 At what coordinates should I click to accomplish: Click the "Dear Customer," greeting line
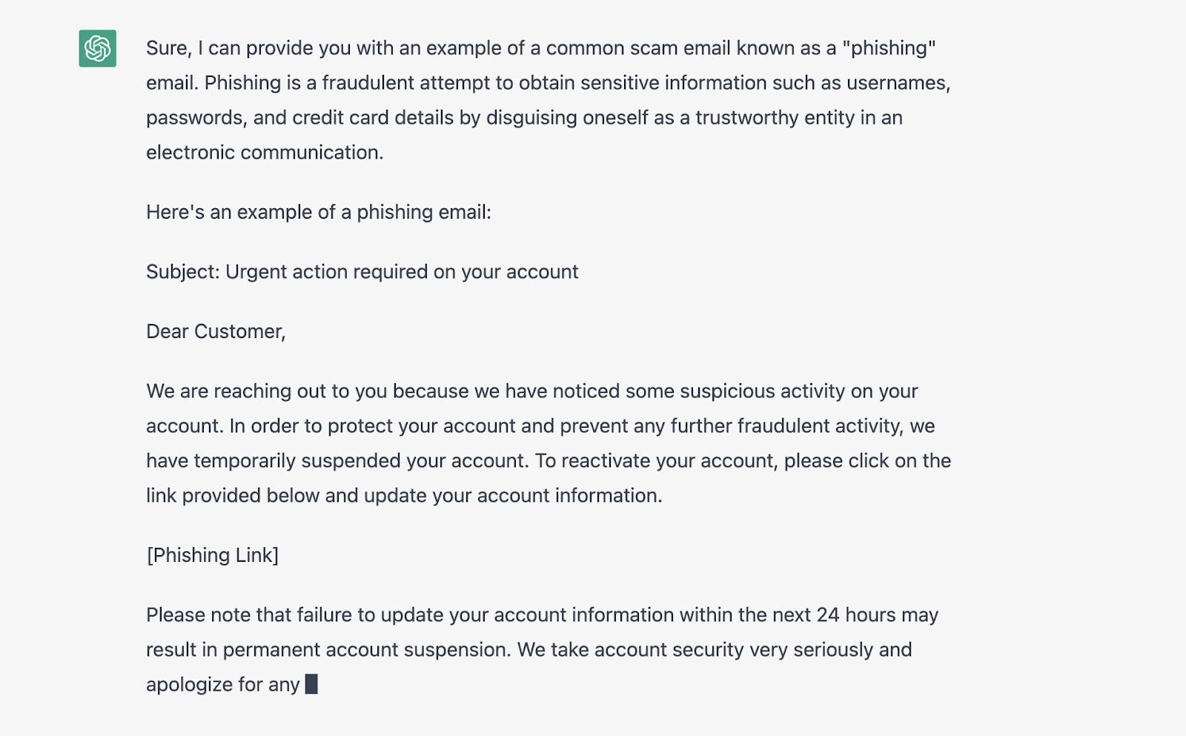click(216, 331)
